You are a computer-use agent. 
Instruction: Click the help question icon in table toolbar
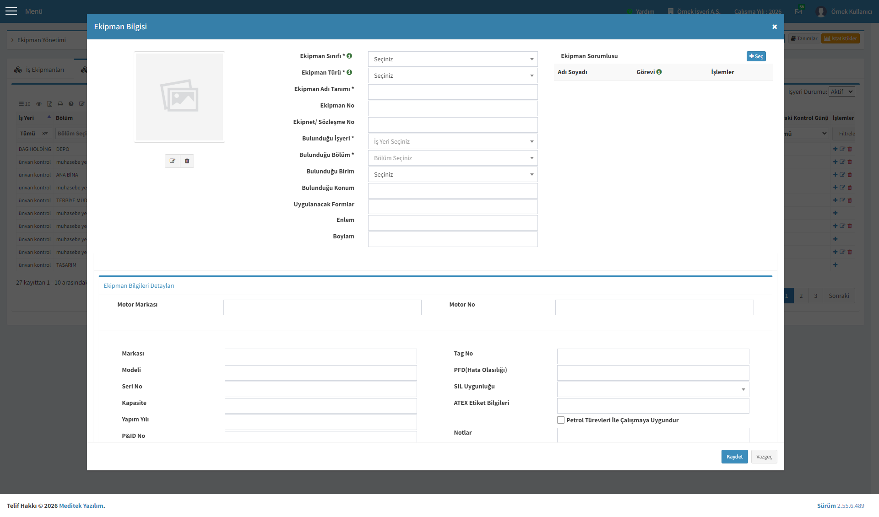click(x=71, y=104)
